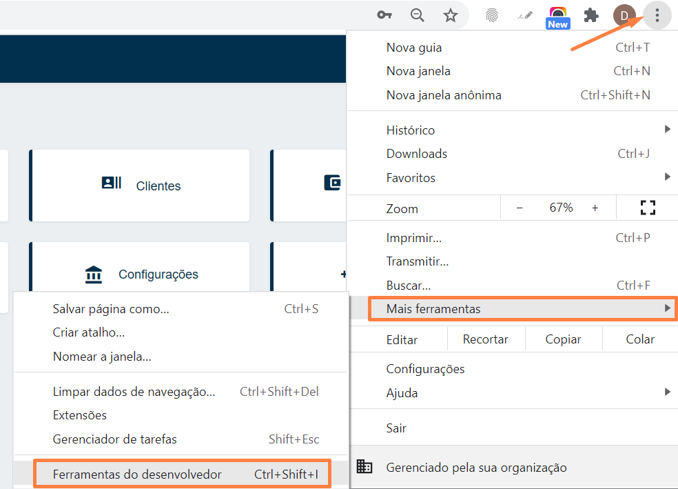Open Ferramentas do desenvolvedor
Screen dimensions: 678x489
click(182, 475)
